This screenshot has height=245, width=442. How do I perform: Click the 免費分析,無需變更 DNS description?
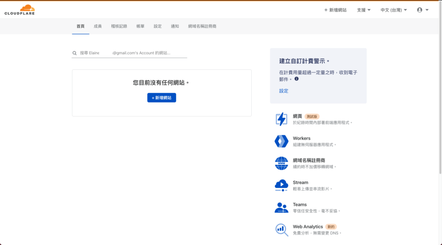coord(317,233)
